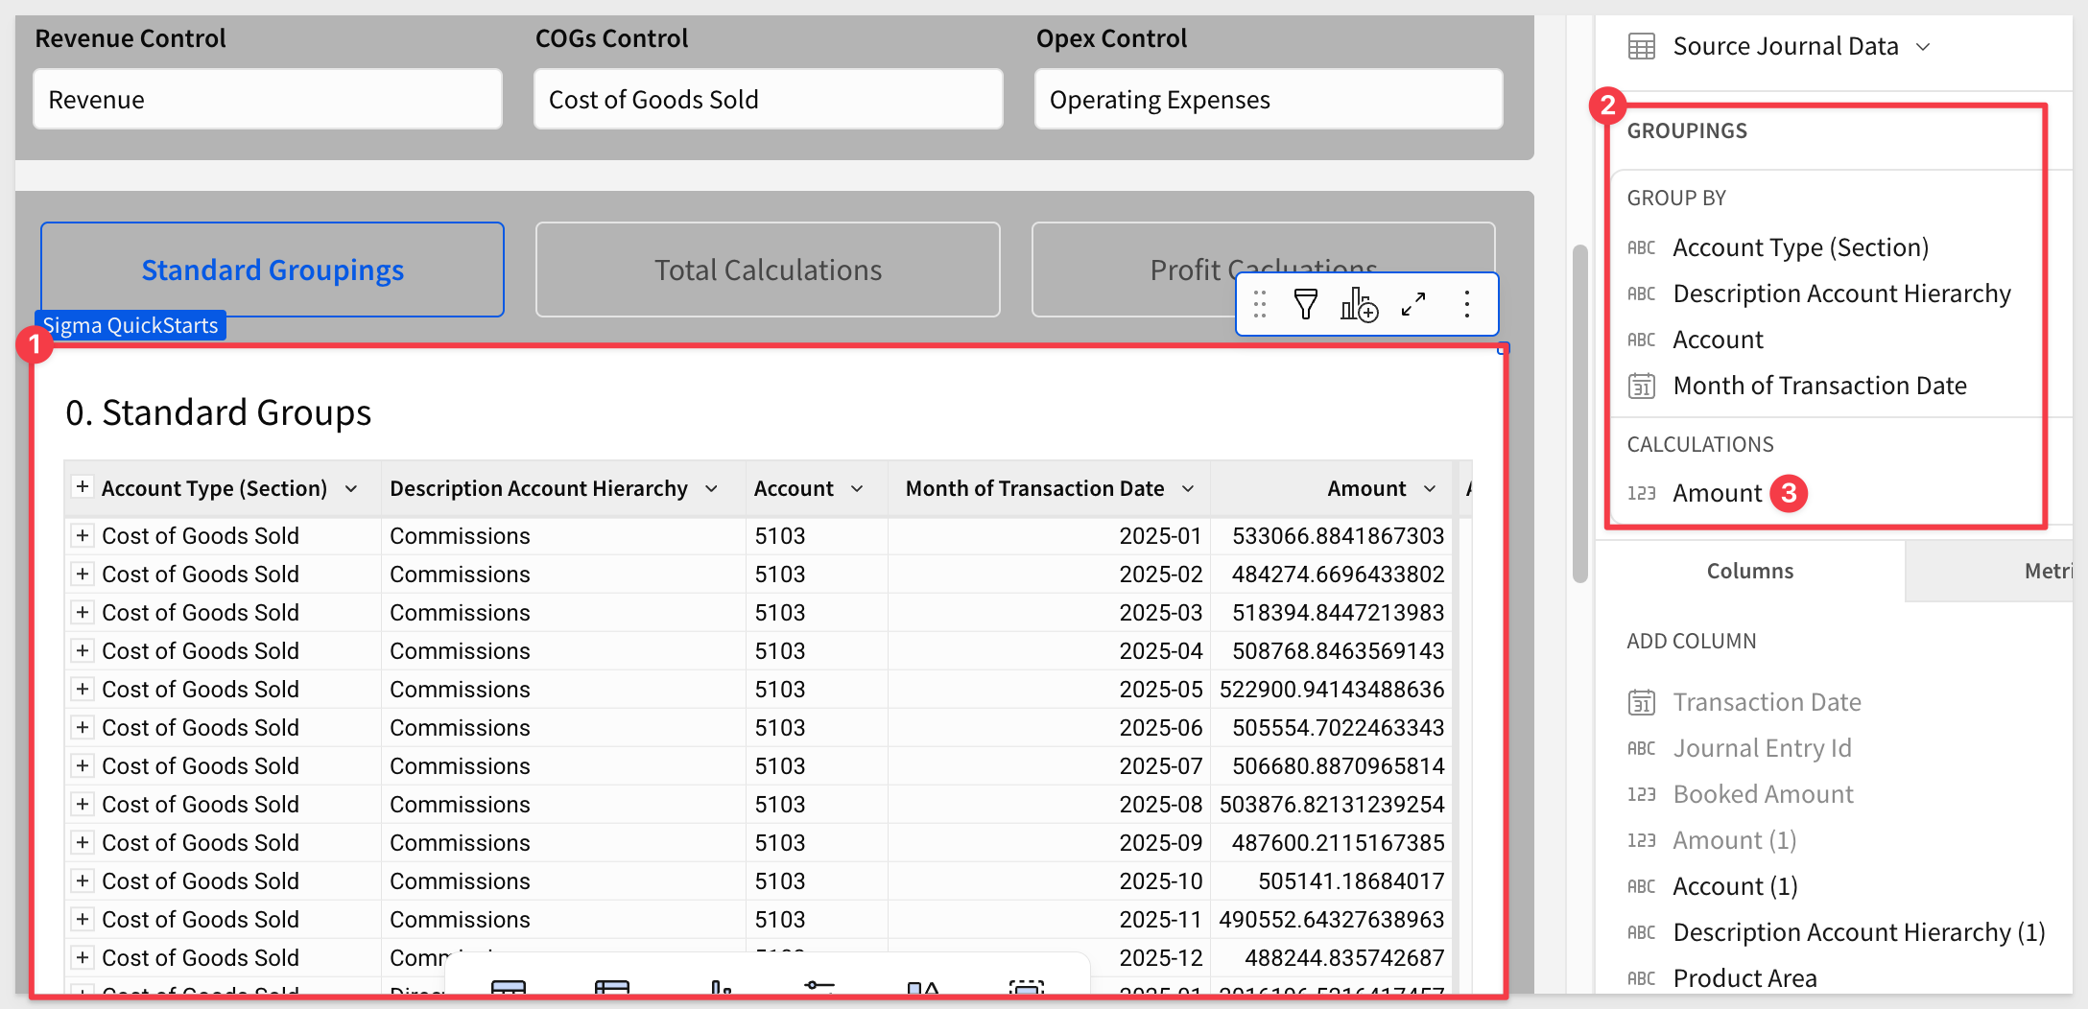
Task: Expand the 2025-06 Commissions row
Action: tap(83, 727)
